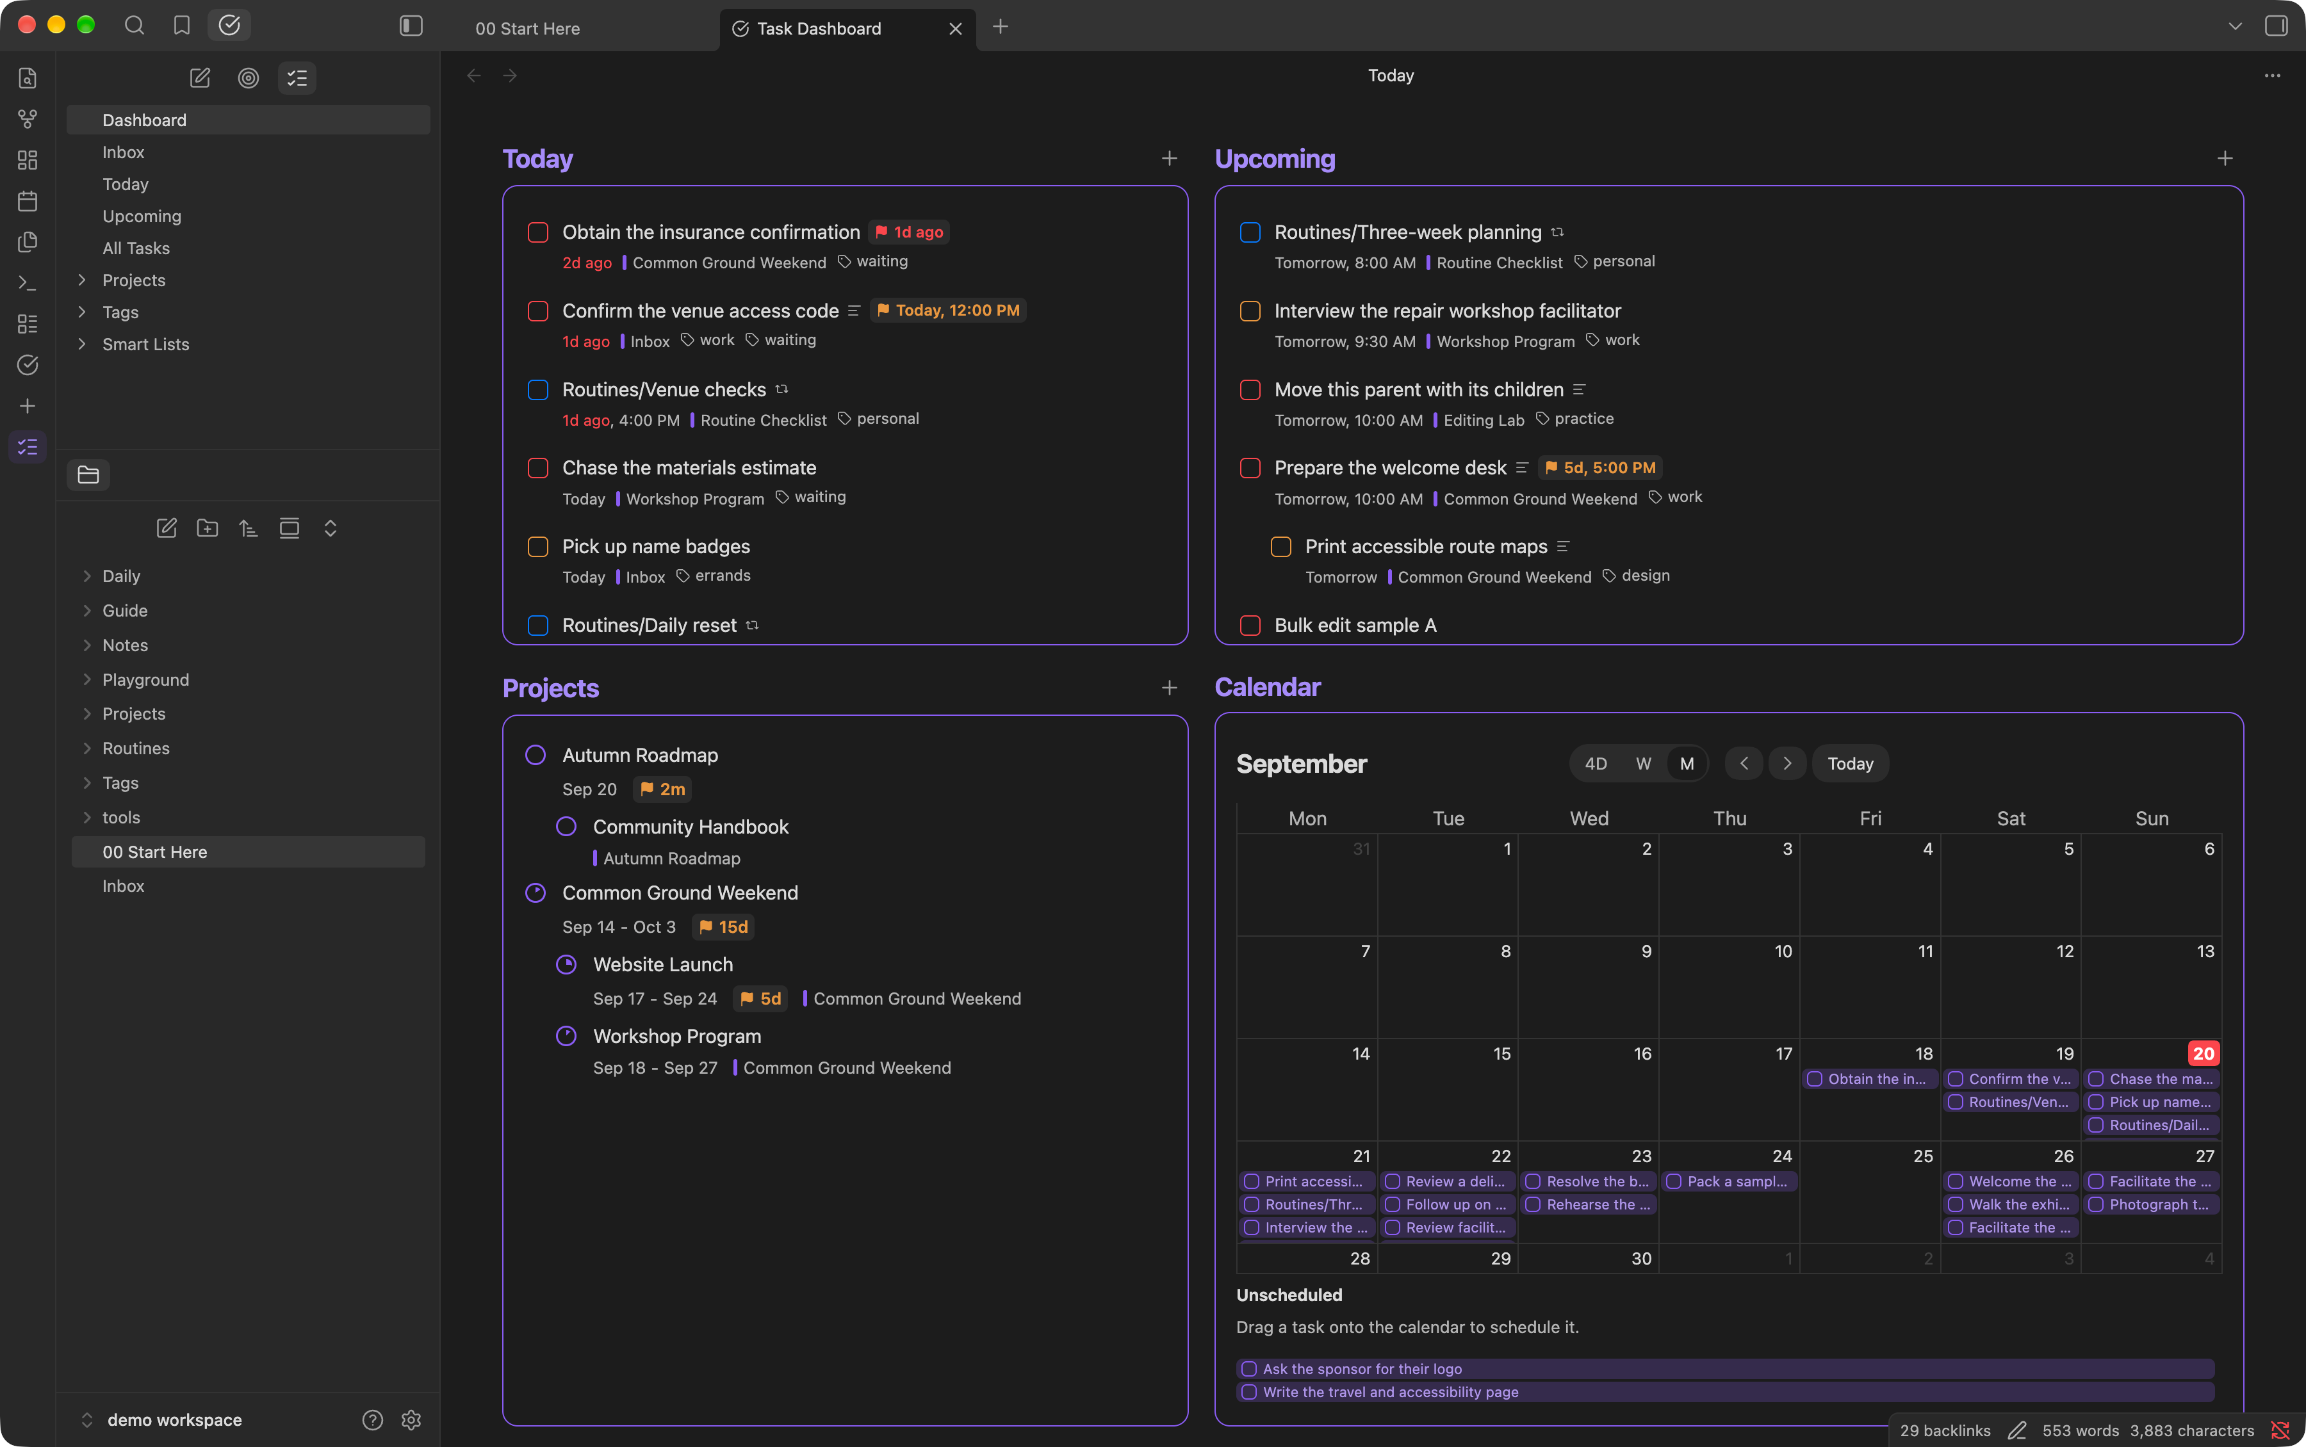Click the tasks check-circle icon in title bar
The height and width of the screenshot is (1447, 2306).
[x=230, y=26]
